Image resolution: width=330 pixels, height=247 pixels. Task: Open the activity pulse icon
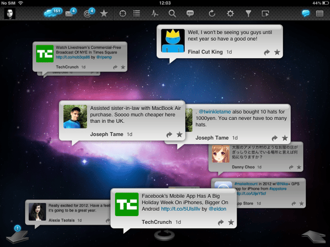pos(155,14)
